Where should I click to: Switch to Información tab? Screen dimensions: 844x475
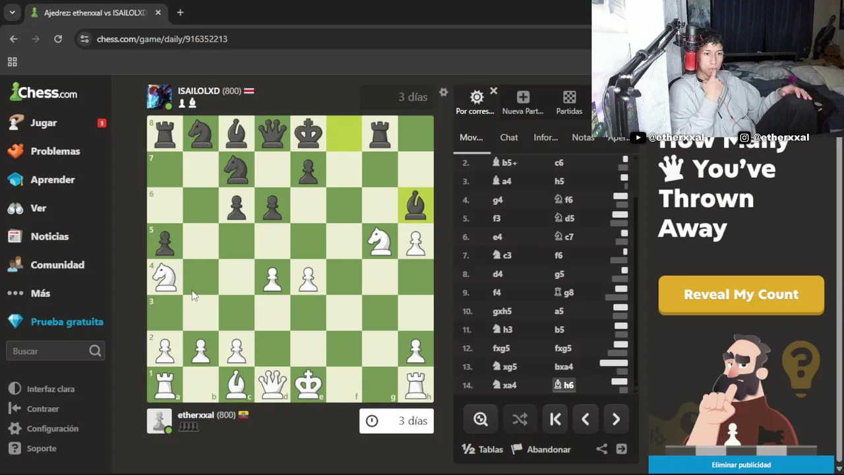(545, 137)
